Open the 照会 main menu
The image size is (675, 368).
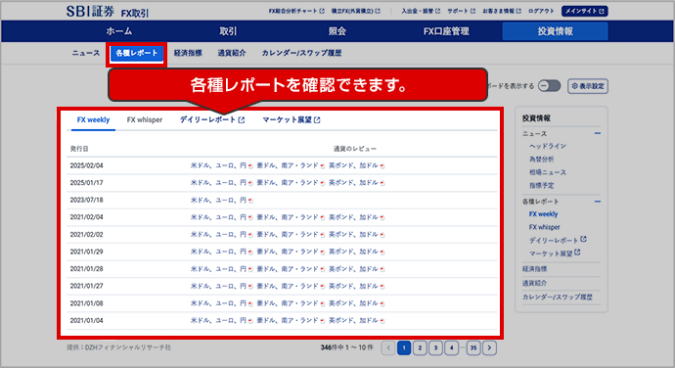tap(337, 31)
